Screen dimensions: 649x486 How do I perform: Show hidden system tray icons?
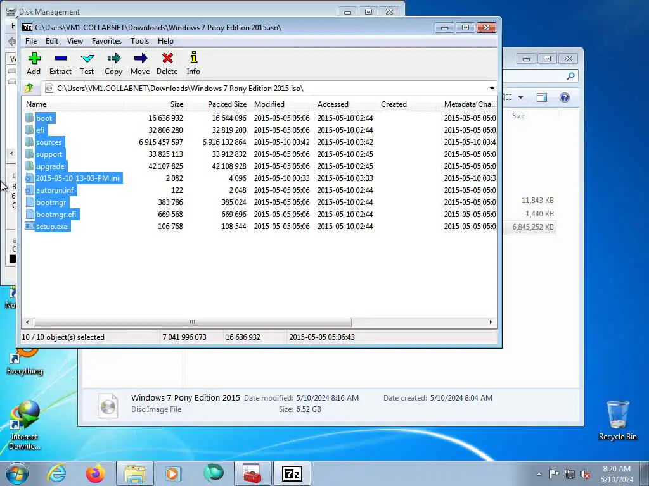pyautogui.click(x=539, y=474)
